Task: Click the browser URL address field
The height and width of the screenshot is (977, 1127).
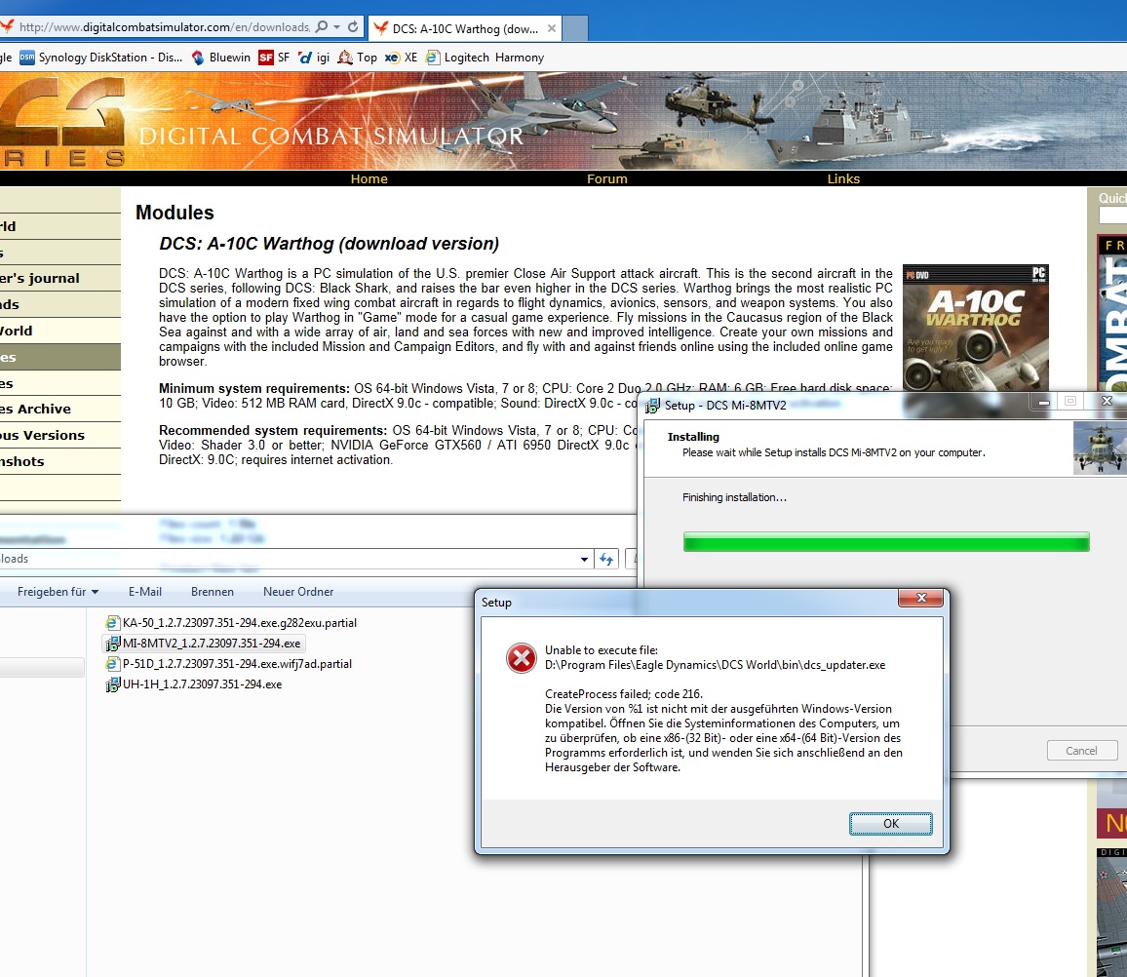Action: coord(164,27)
